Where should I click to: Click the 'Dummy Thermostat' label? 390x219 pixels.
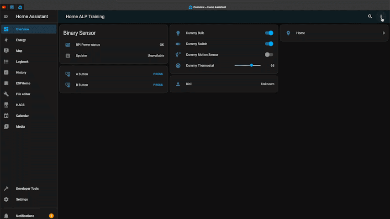200,66
